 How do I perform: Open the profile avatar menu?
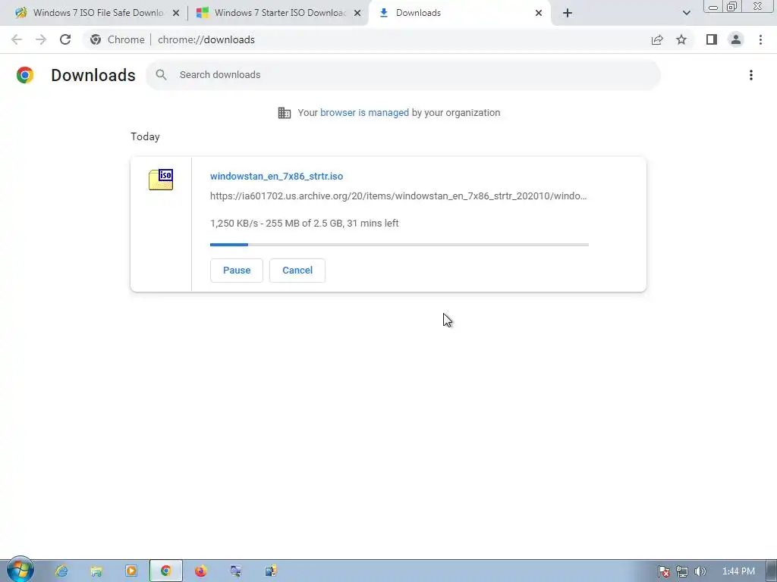736,39
